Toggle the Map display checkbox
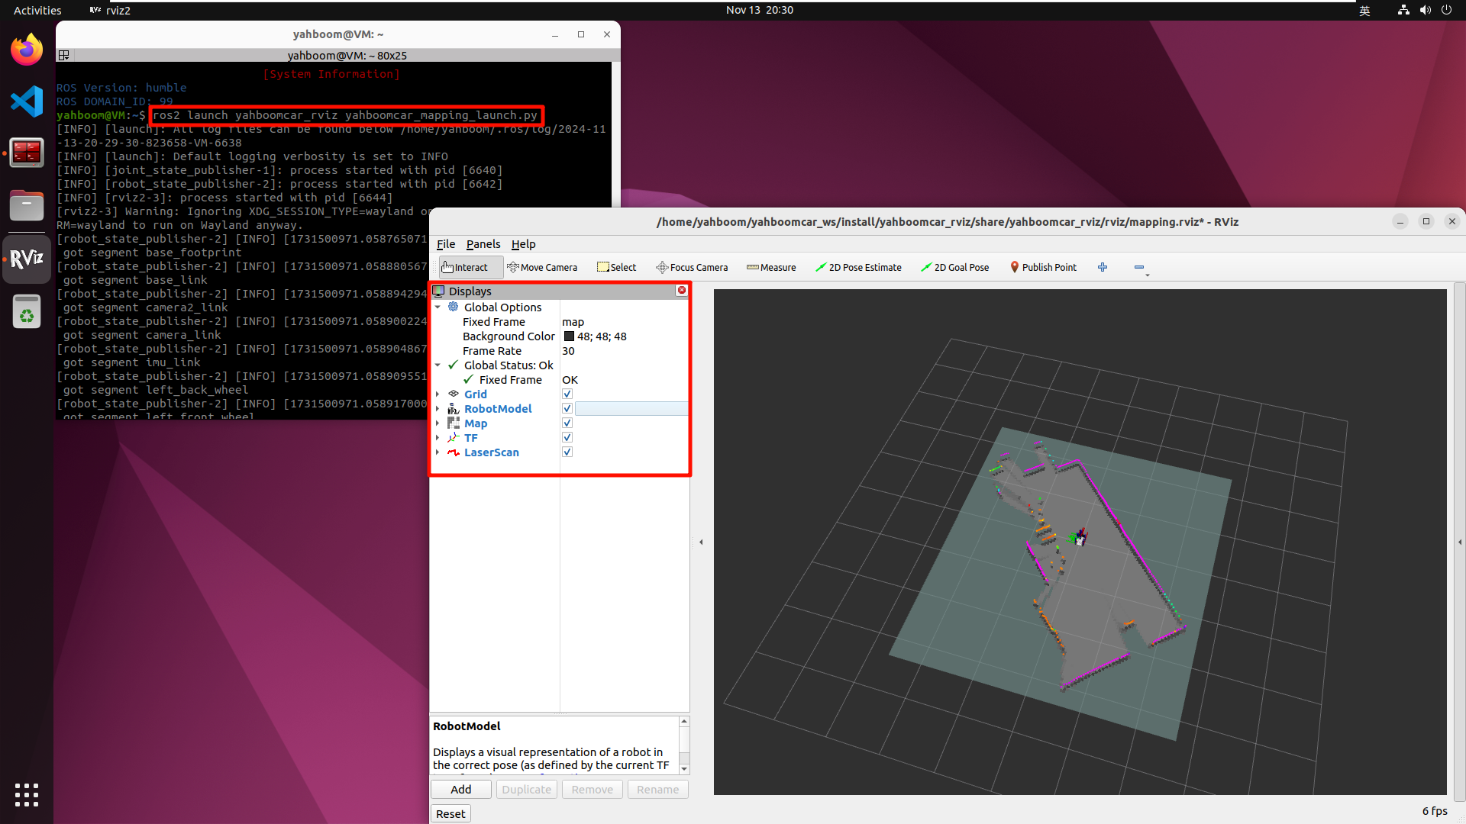The image size is (1466, 824). 567,423
